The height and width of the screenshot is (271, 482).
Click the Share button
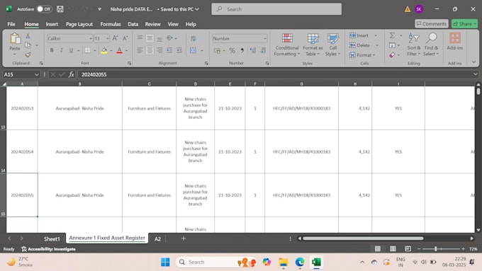464,23
